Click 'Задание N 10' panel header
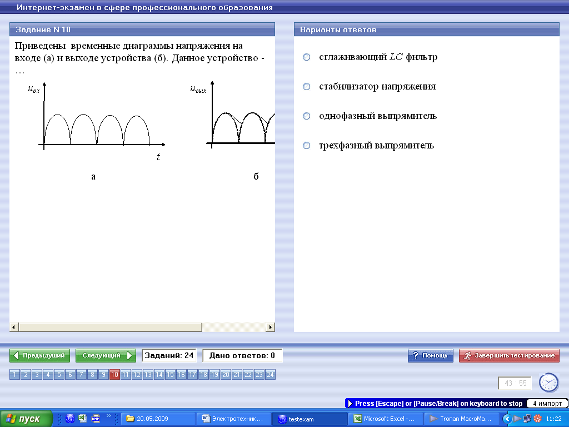Viewport: 569px width, 427px height. point(142,29)
